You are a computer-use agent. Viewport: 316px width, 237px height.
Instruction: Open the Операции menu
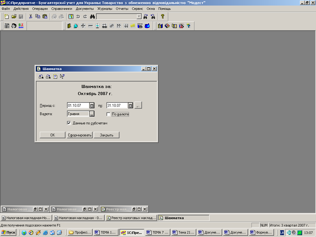pyautogui.click(x=40, y=9)
